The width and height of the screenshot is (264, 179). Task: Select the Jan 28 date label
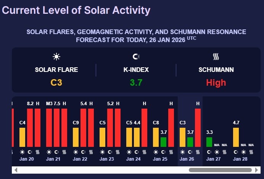pos(240,158)
